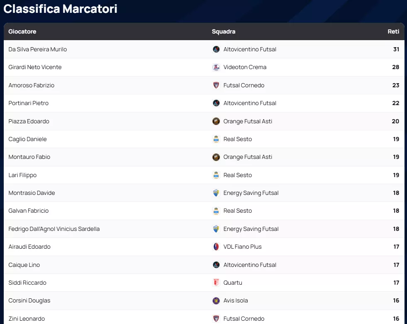Image resolution: width=407 pixels, height=324 pixels.
Task: Click the Videoton Crema team logo
Action: point(216,67)
